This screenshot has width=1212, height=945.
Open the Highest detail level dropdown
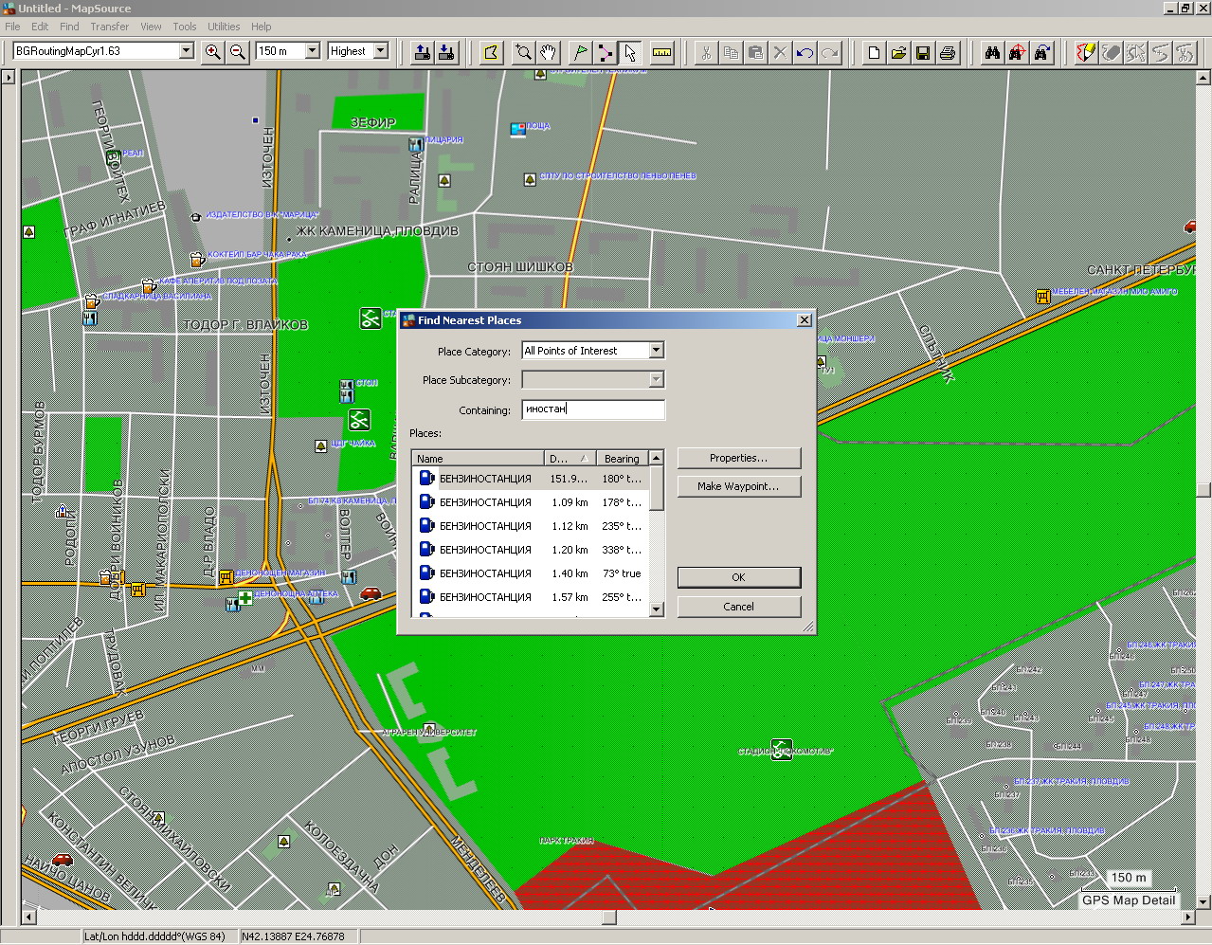click(381, 51)
